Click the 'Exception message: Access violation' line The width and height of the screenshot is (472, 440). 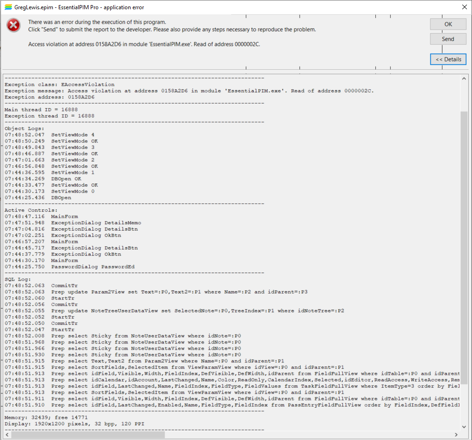point(189,91)
